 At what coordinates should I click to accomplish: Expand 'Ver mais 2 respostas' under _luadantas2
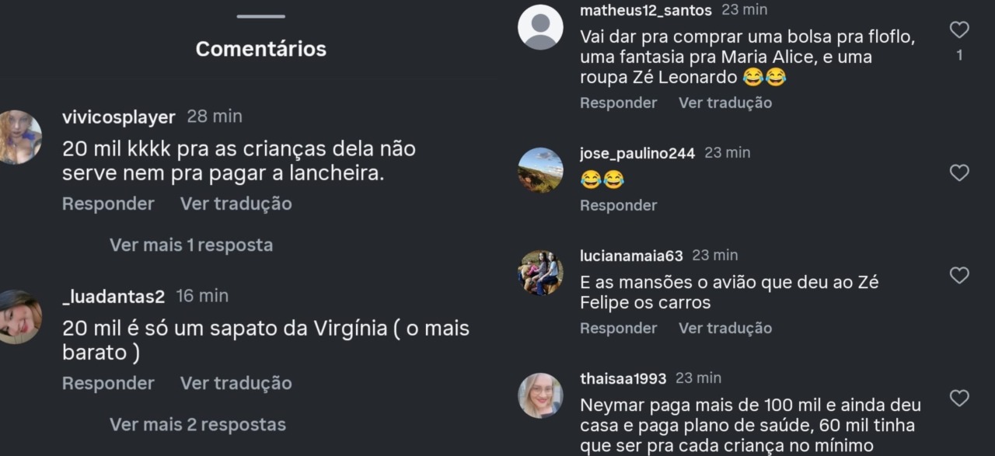click(197, 424)
